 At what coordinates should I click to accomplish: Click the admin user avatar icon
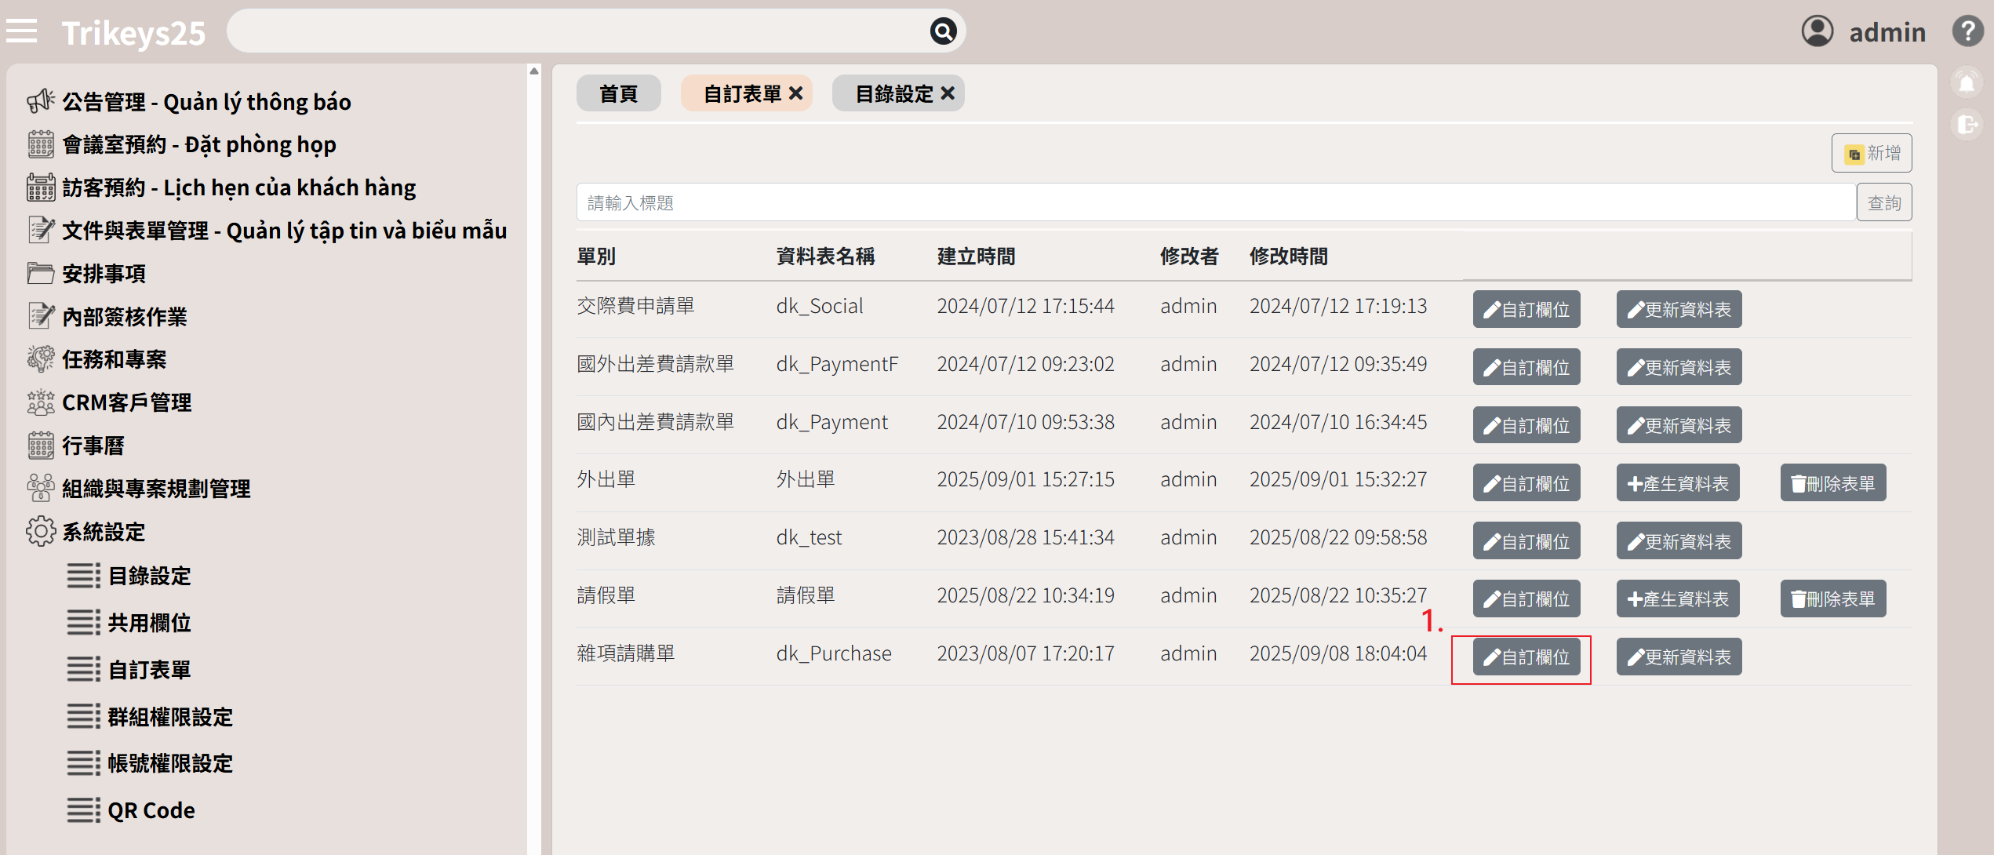point(1817,31)
